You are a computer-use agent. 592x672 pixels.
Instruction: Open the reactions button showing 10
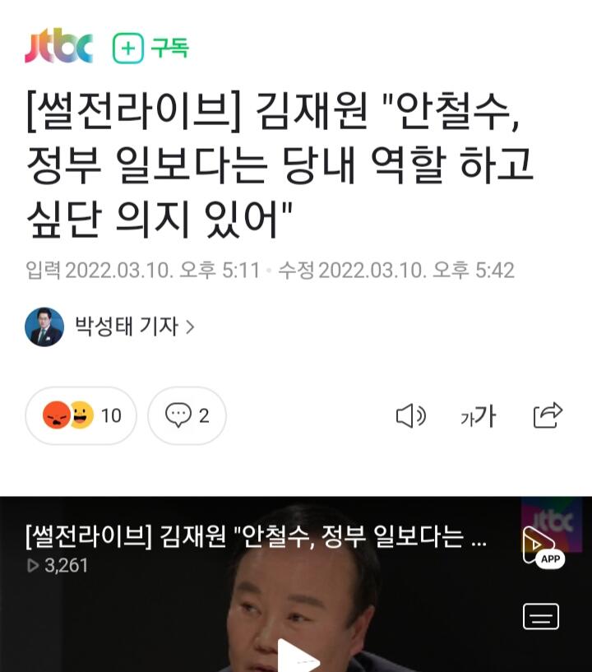click(81, 415)
